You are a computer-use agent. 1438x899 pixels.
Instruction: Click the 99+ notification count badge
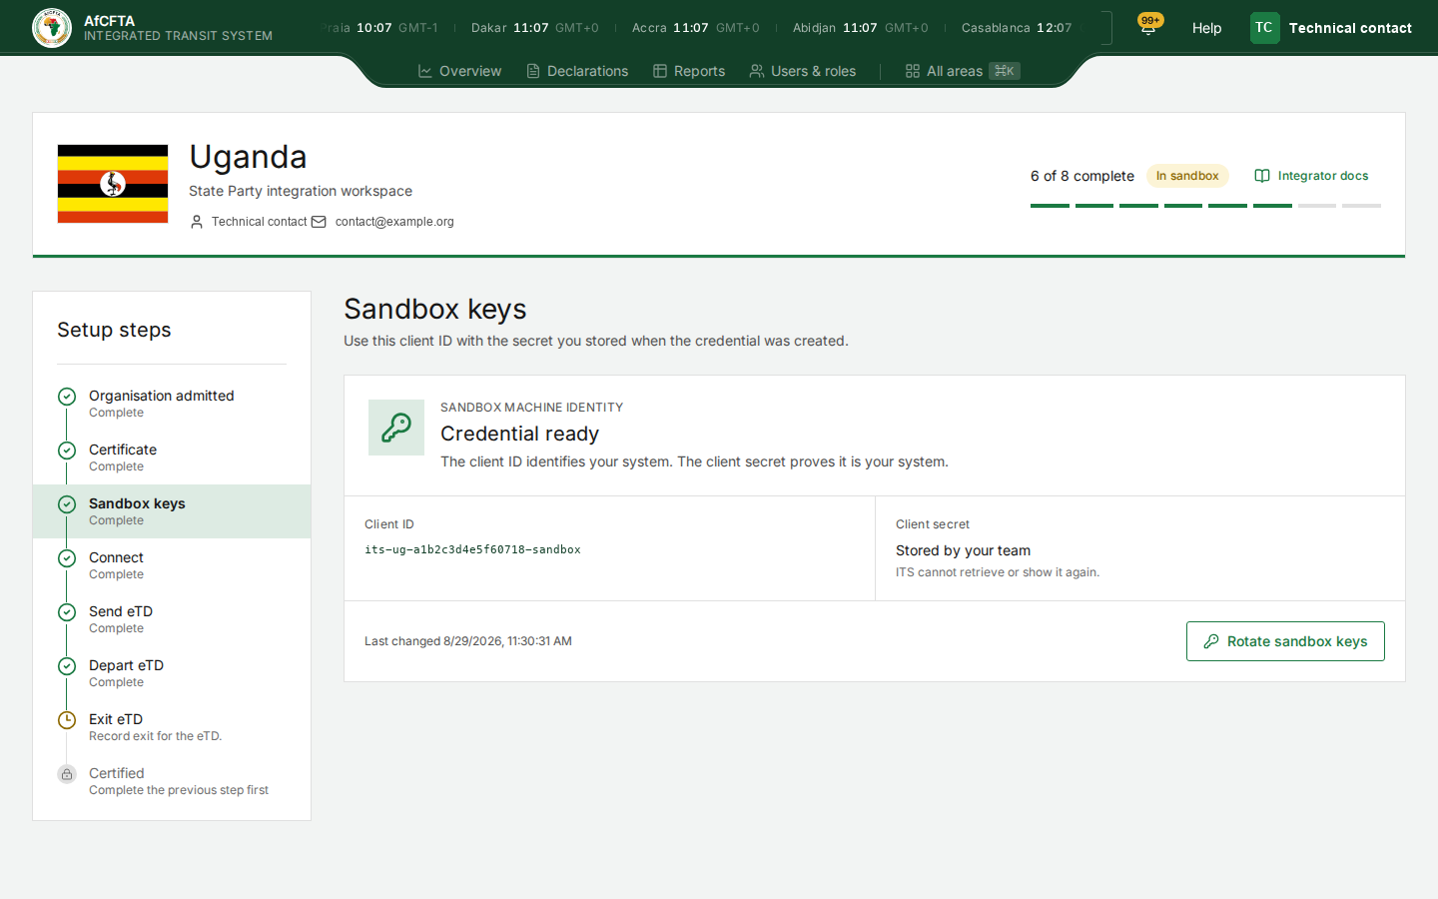click(x=1151, y=20)
